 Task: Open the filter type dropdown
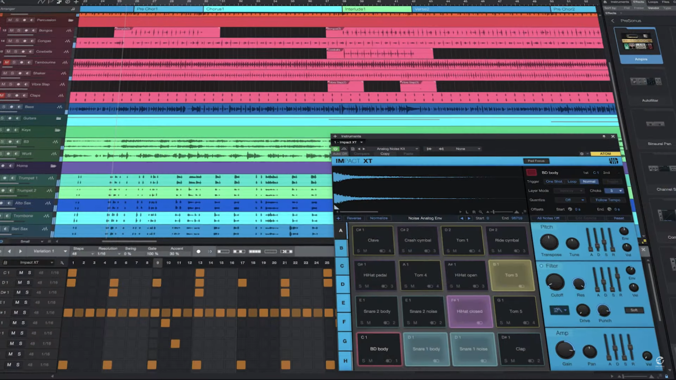(x=559, y=310)
